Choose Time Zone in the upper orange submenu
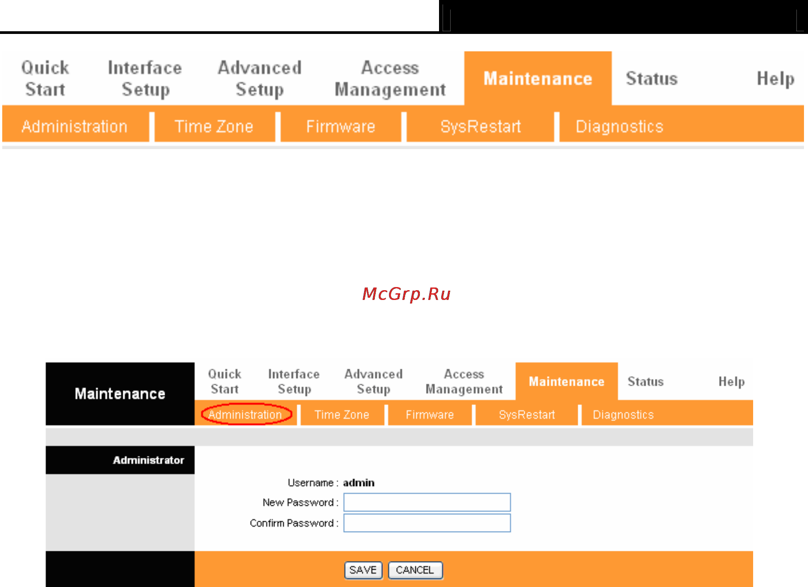808x587 pixels. pyautogui.click(x=214, y=127)
